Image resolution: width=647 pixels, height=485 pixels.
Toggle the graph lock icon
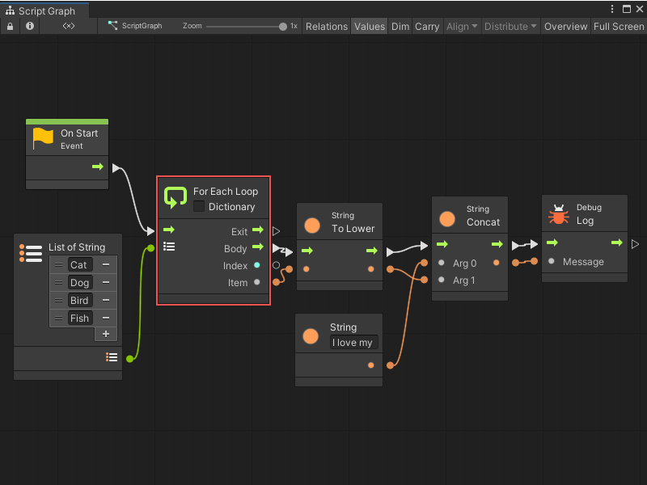click(x=10, y=26)
